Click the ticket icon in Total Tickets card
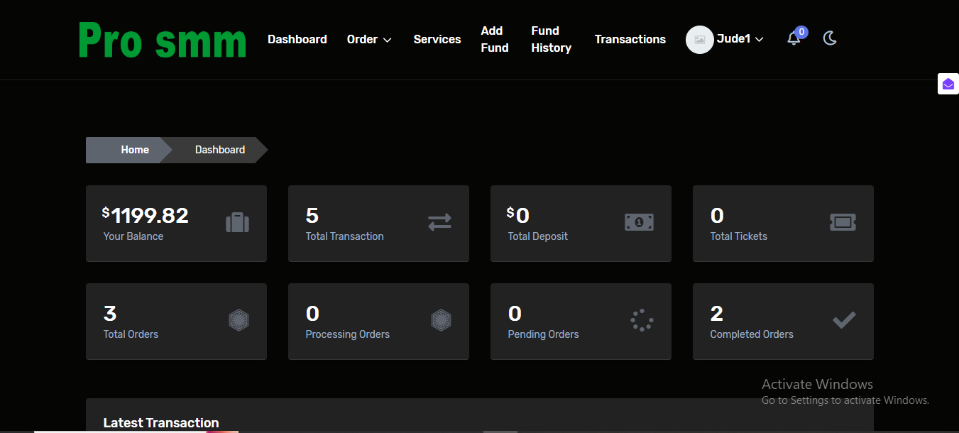 [843, 223]
